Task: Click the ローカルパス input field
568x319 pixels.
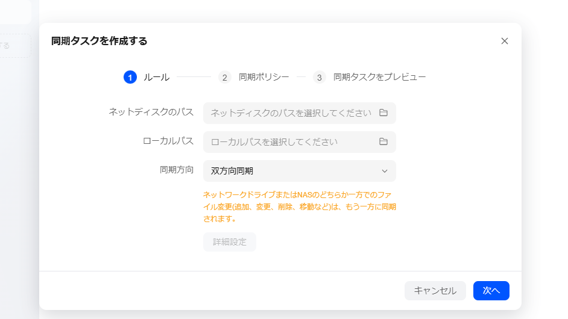Action: point(299,142)
